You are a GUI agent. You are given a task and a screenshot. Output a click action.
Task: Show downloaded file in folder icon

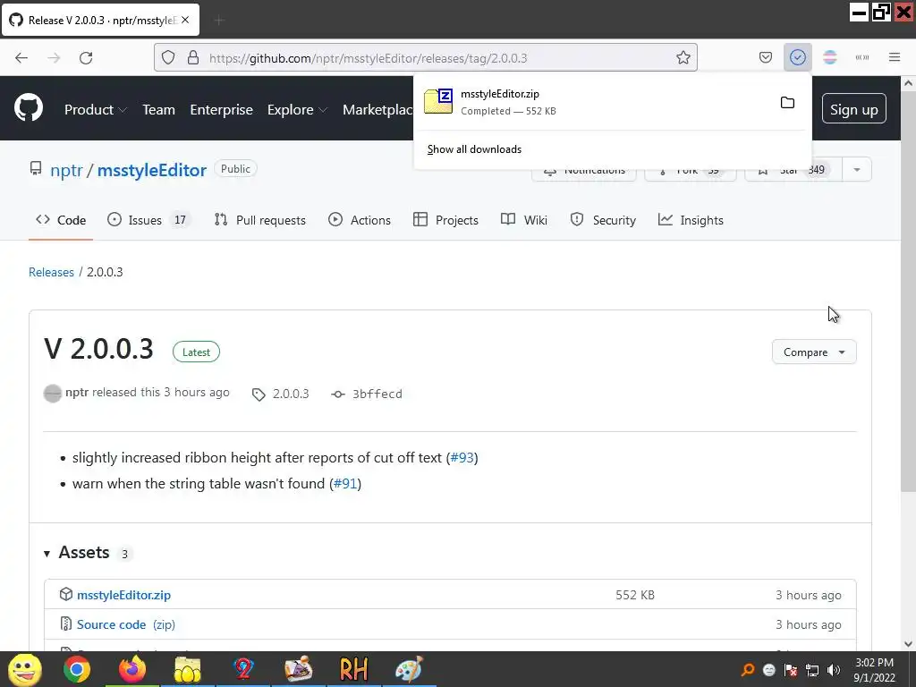pos(787,103)
